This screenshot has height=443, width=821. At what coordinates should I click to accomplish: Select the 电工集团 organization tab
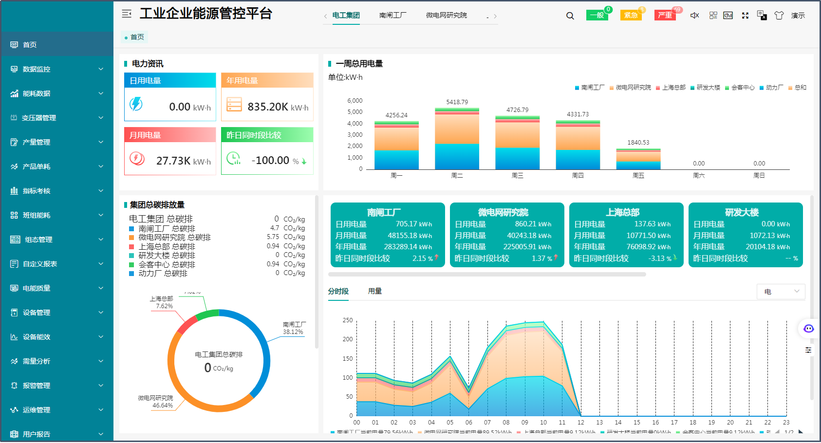[x=346, y=16]
